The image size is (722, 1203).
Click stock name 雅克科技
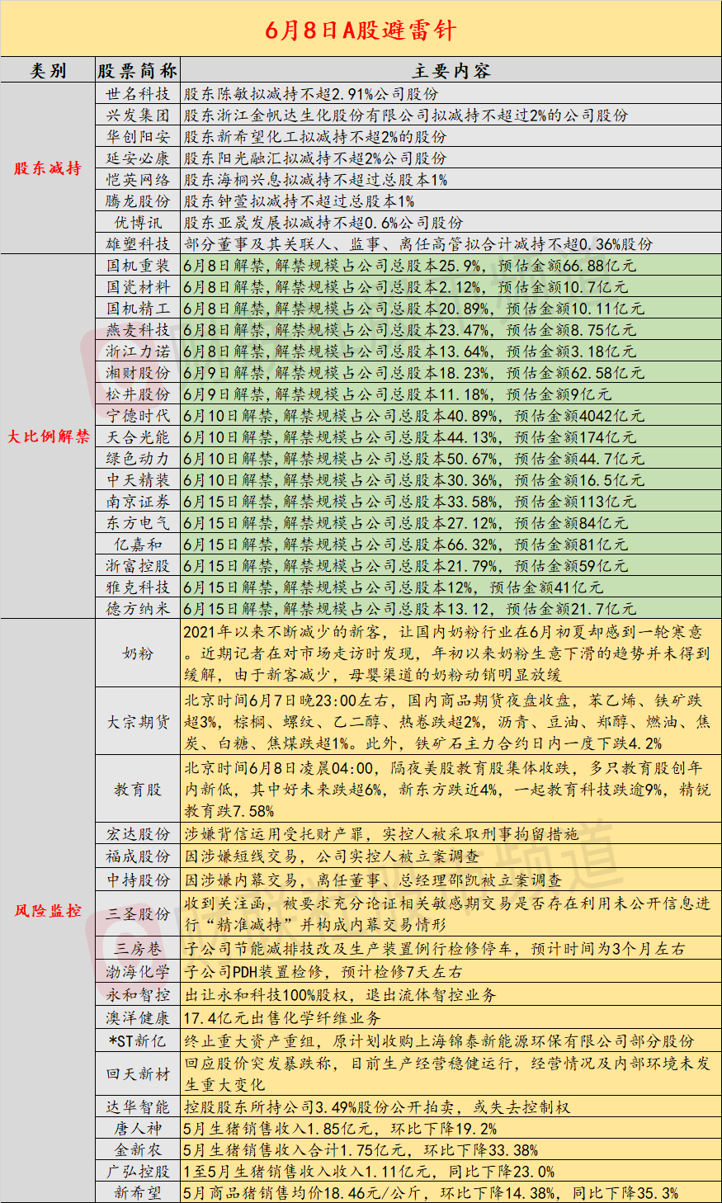138,587
